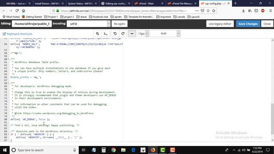274x154 pixels.
Task: Open the editor search tool
Action: coord(97,34)
